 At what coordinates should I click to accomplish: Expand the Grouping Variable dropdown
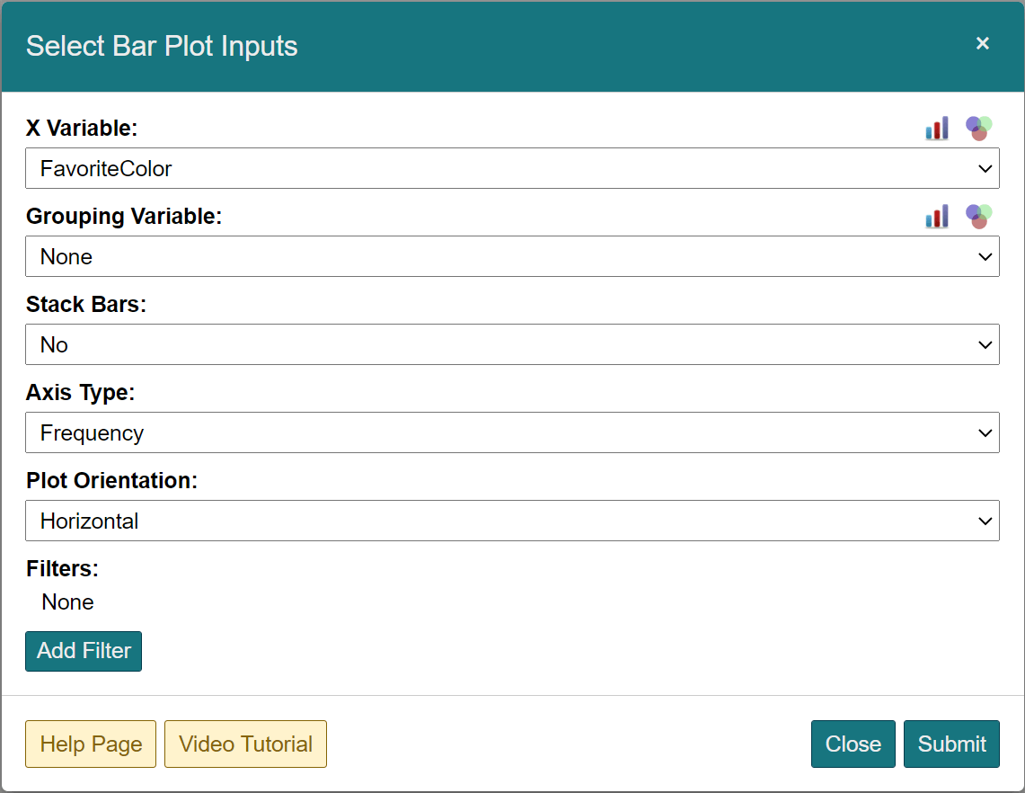512,256
